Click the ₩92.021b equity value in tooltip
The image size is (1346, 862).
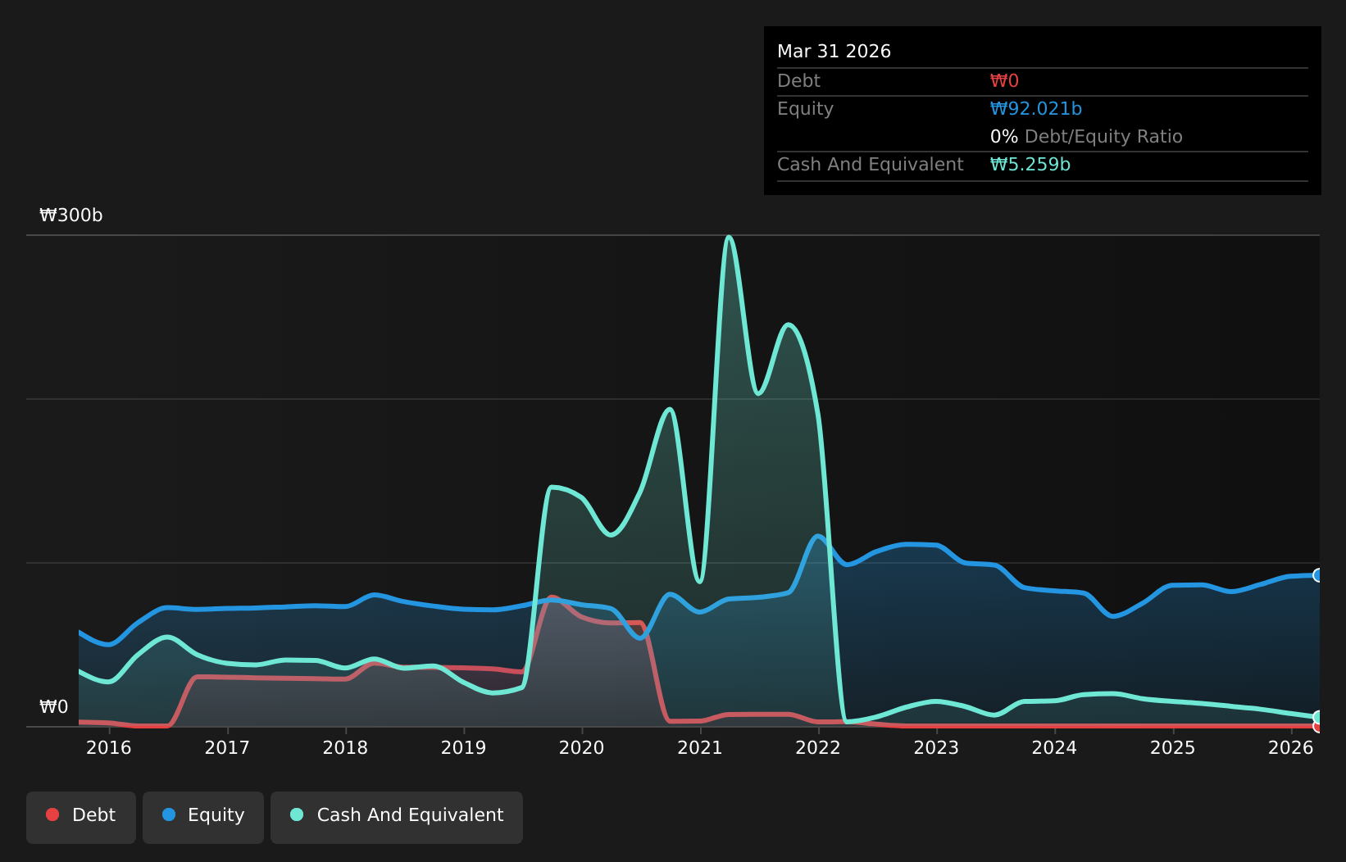(x=1036, y=109)
